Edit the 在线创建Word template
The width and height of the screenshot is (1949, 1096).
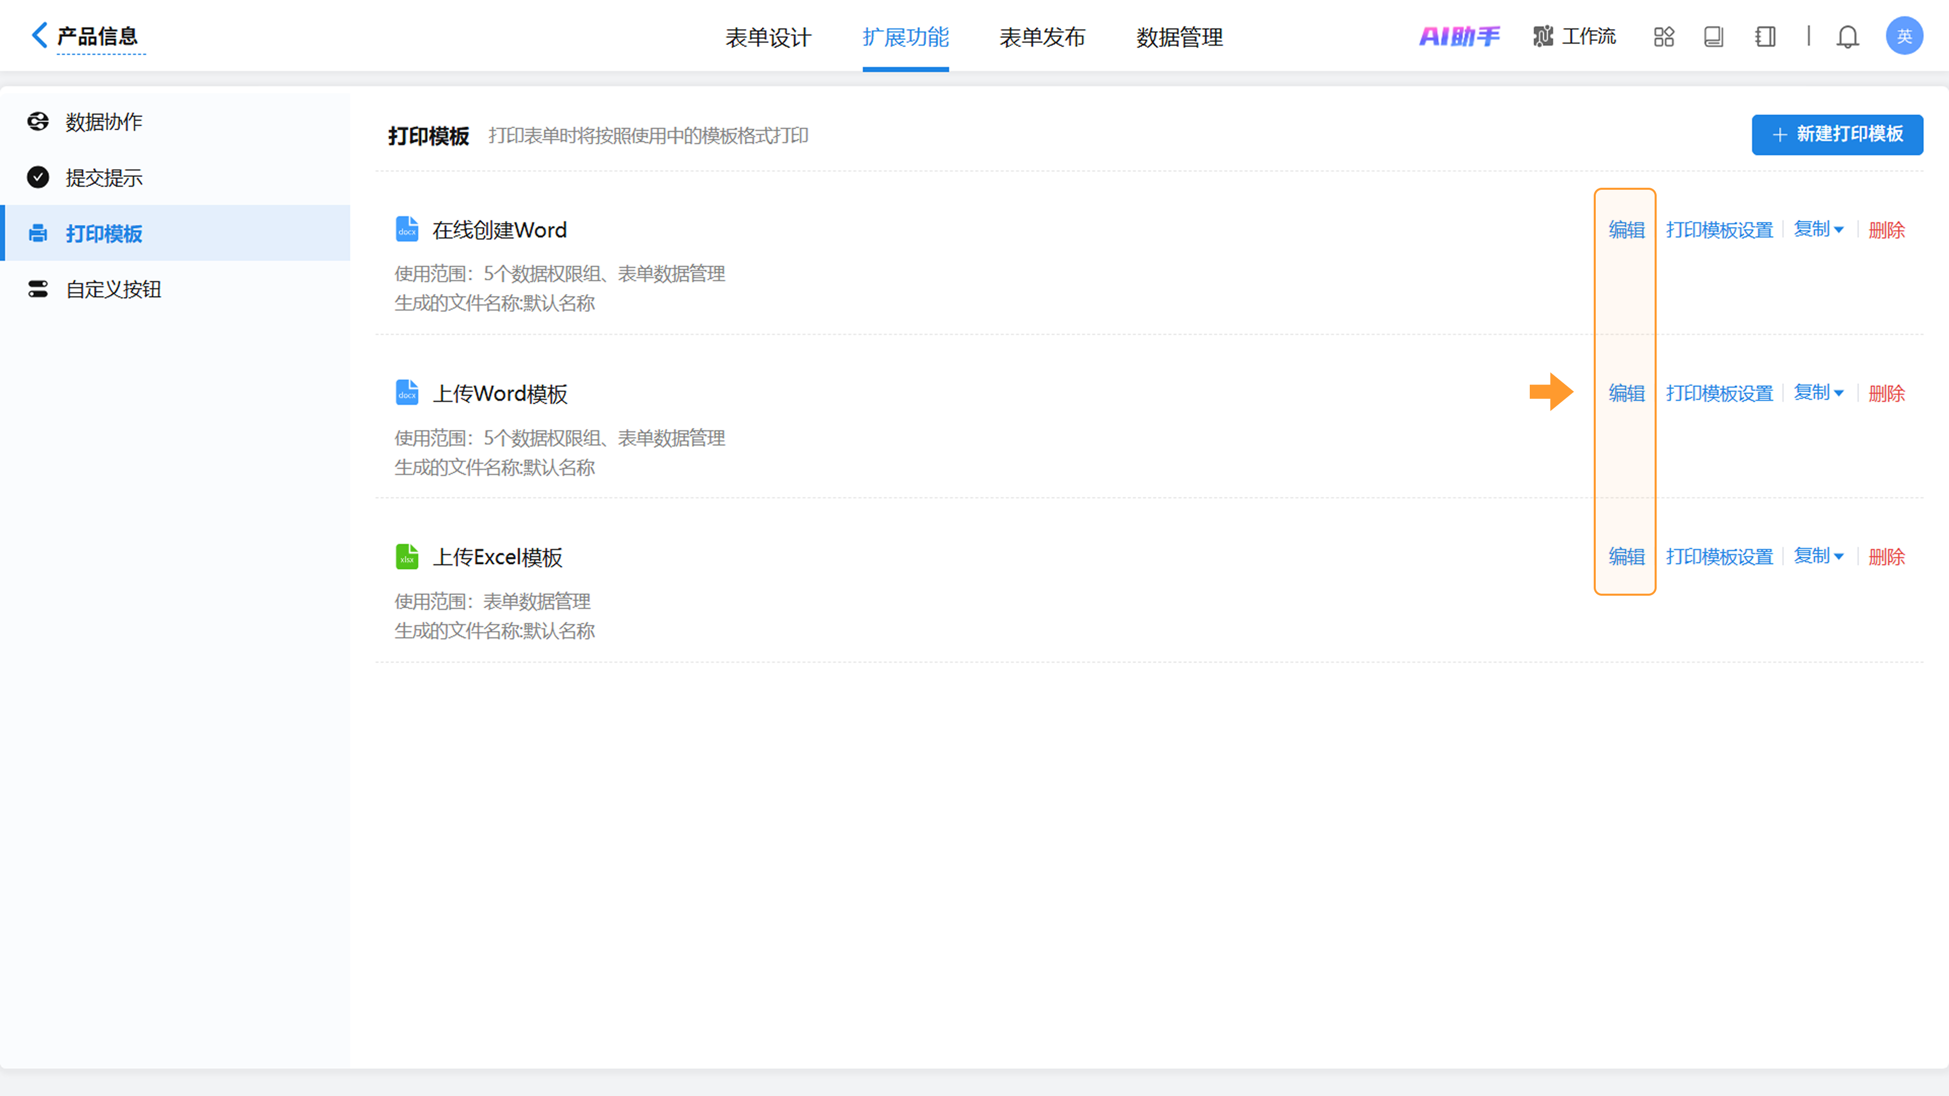click(x=1626, y=230)
